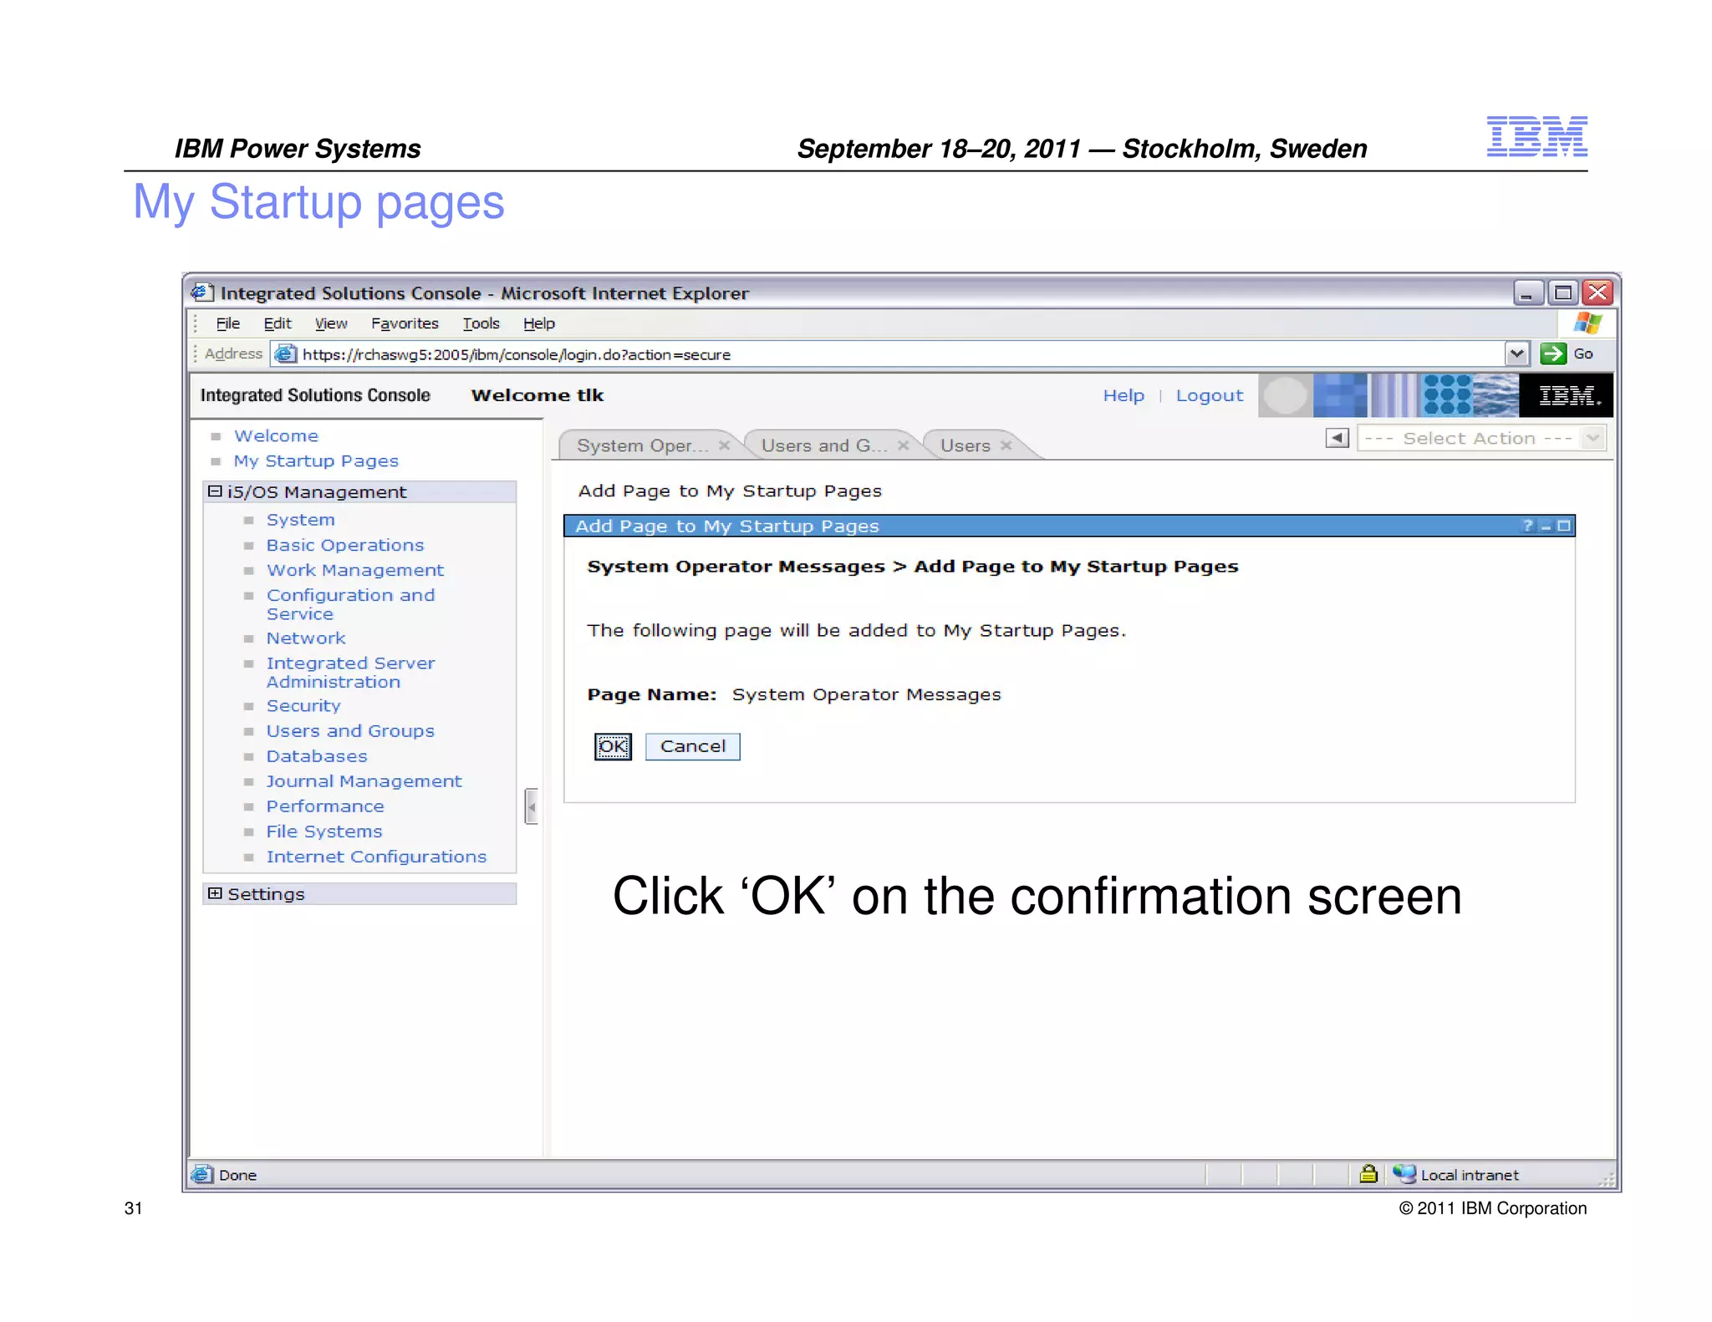The image size is (1712, 1322).
Task: Open the Welcome navigation link
Action: pyautogui.click(x=276, y=435)
